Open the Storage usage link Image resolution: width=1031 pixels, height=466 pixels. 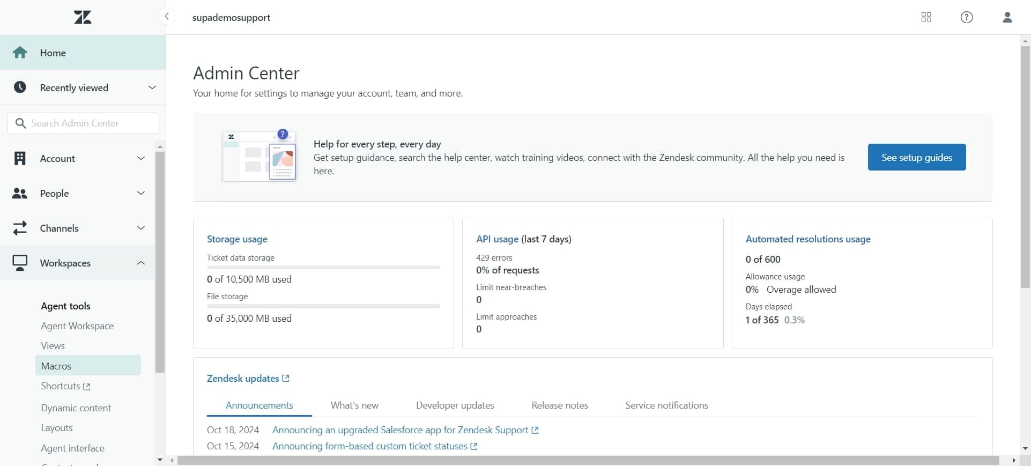tap(237, 239)
